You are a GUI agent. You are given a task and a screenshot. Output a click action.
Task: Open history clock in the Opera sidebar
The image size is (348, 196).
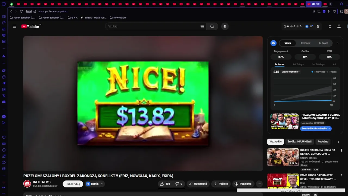click(4, 150)
